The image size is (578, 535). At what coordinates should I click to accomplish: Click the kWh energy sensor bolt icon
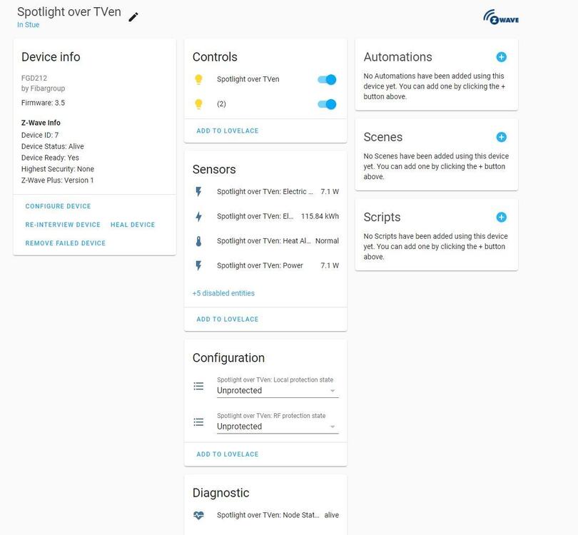tap(198, 216)
